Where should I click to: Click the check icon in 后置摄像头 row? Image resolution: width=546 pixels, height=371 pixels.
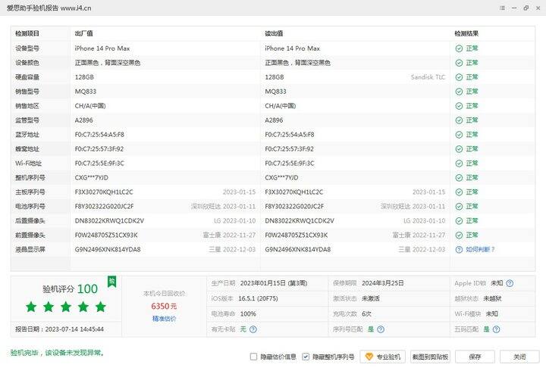click(x=459, y=221)
